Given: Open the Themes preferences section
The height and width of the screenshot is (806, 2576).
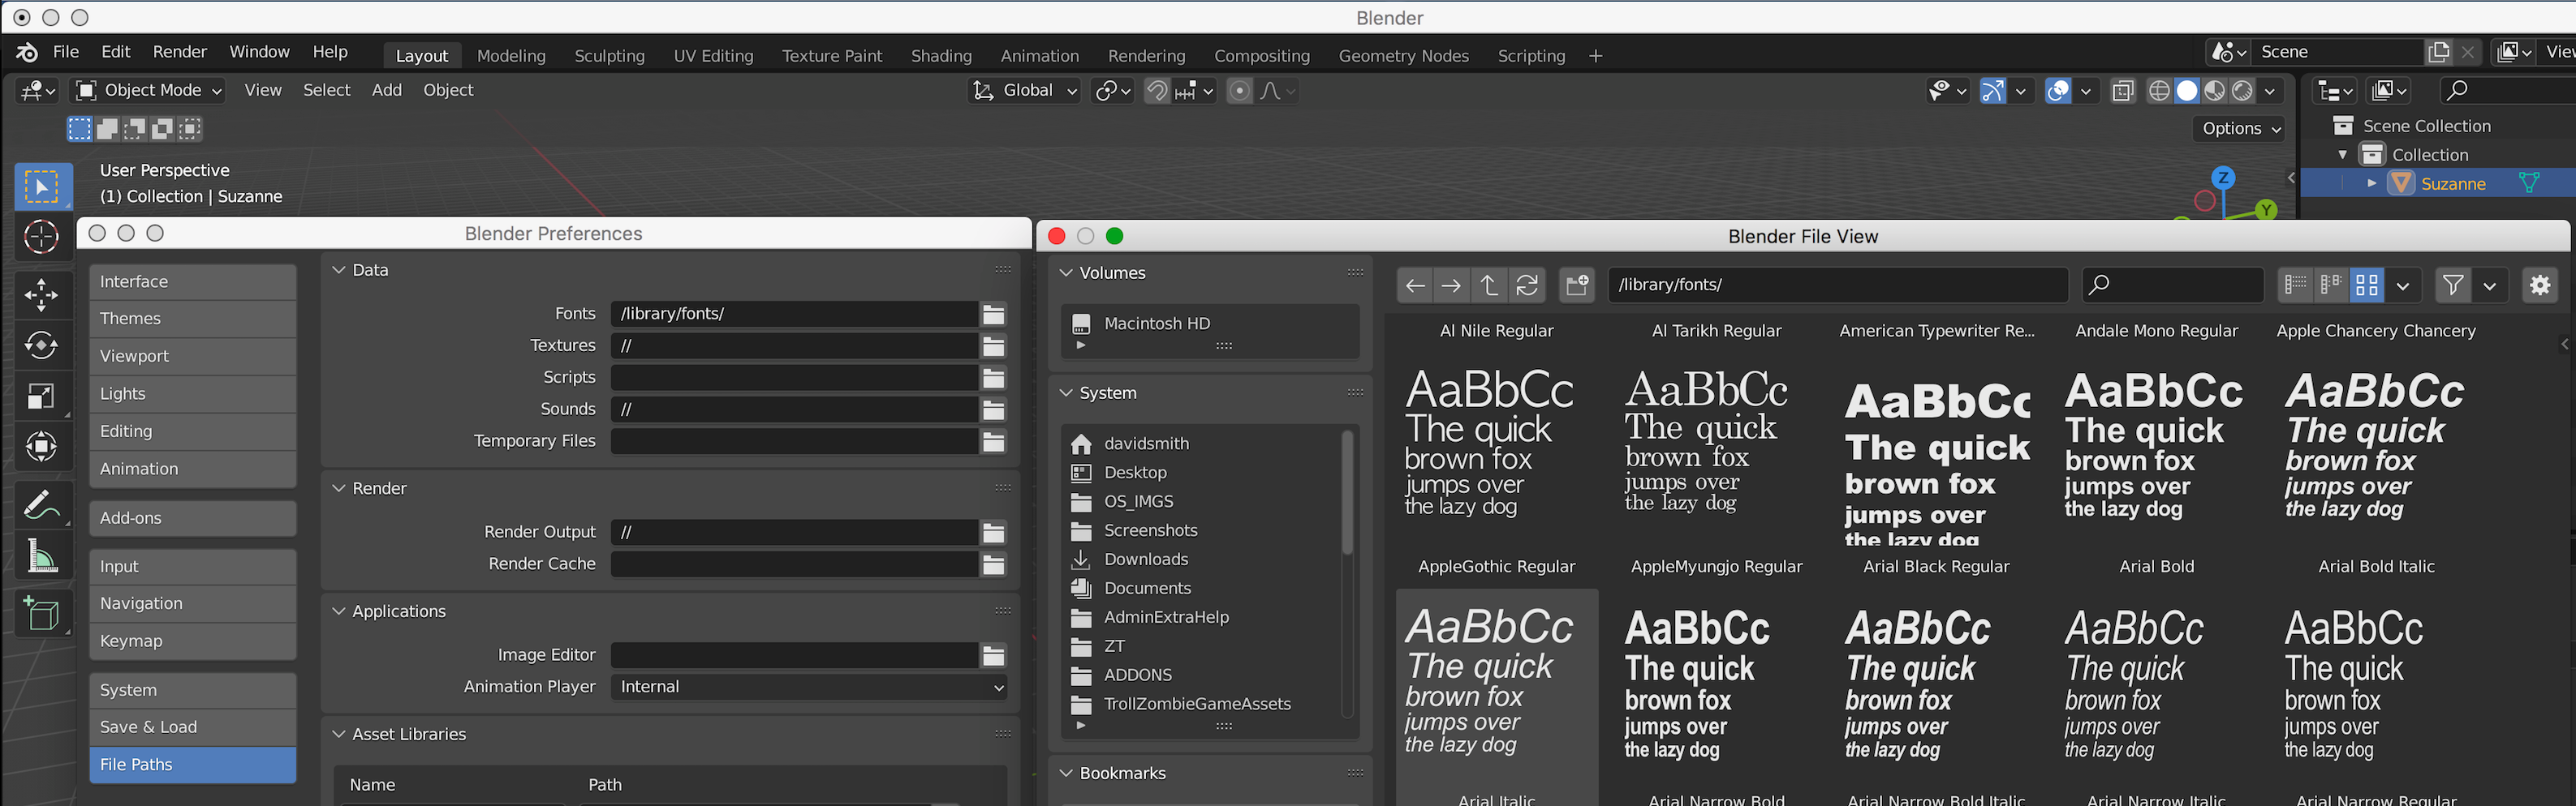Looking at the screenshot, I should [193, 319].
